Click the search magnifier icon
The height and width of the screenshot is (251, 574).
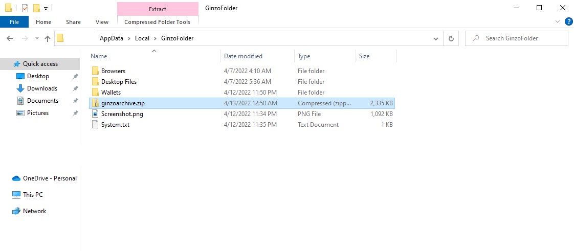click(476, 38)
